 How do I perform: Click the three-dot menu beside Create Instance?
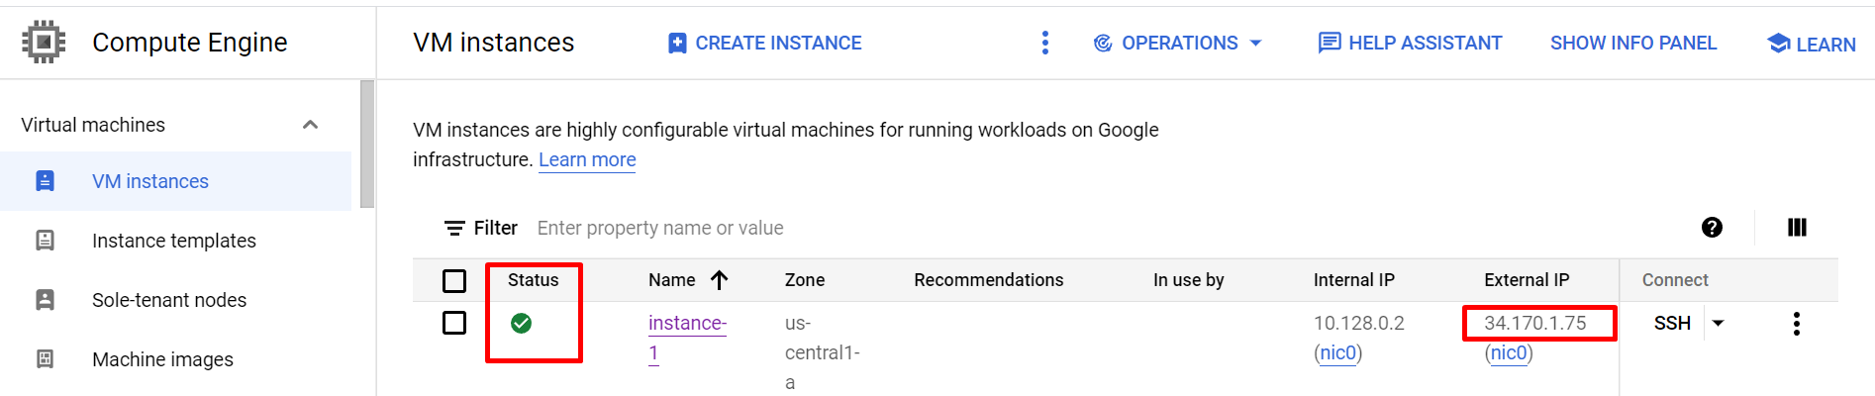click(1045, 43)
